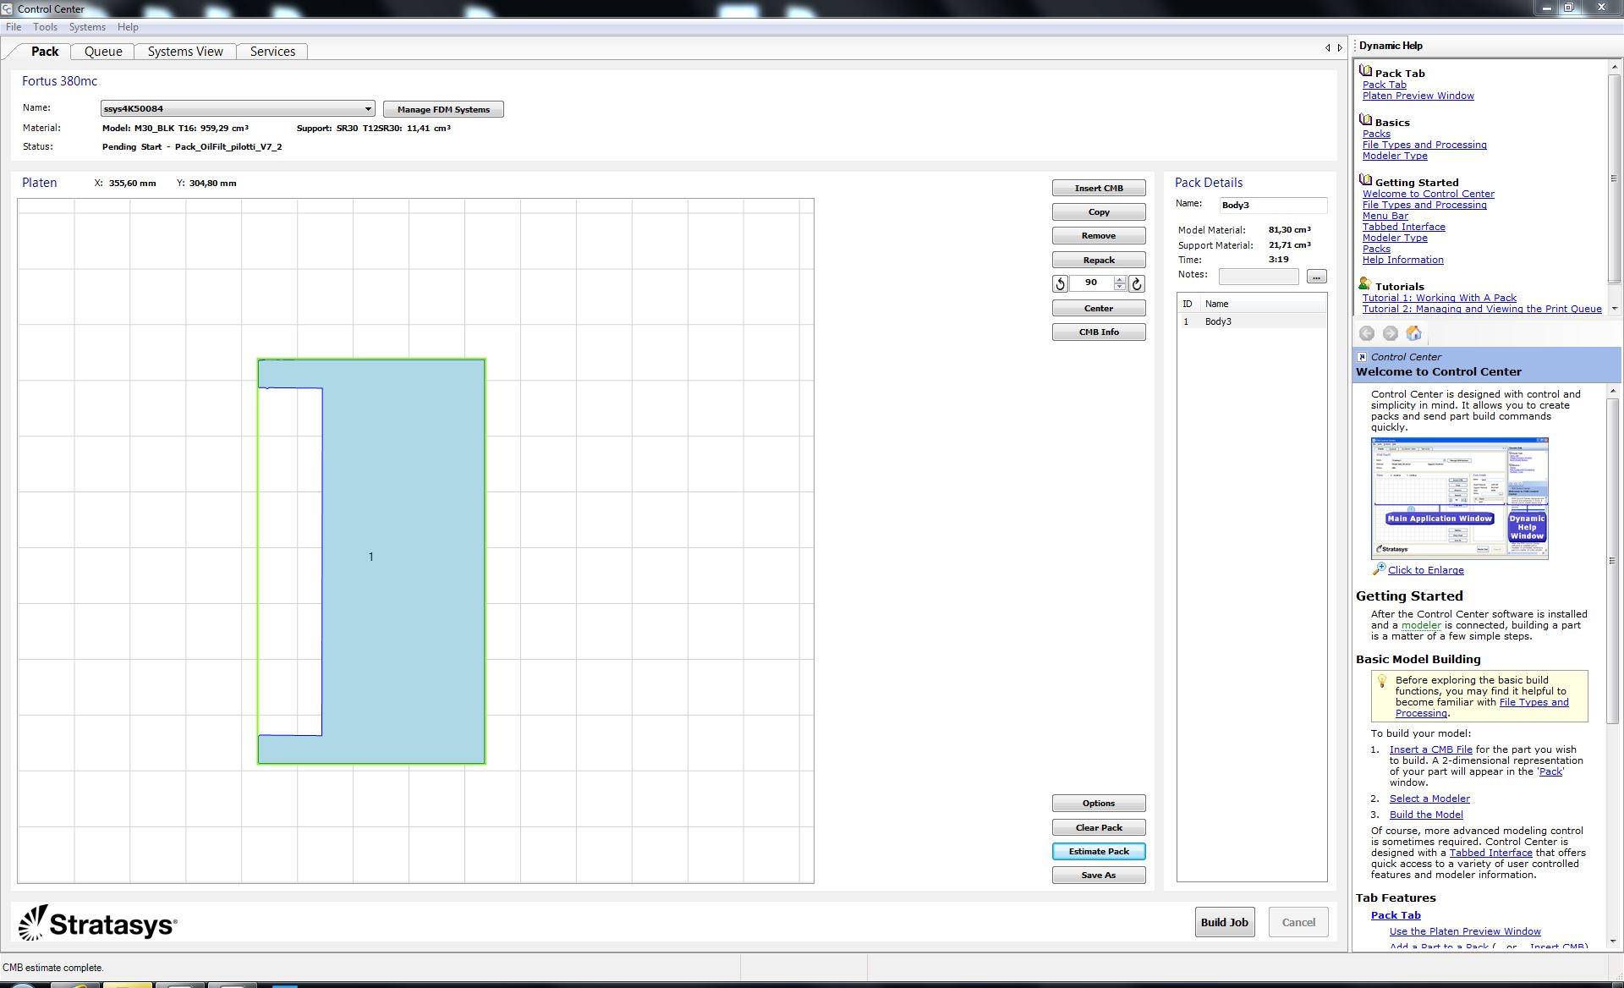The height and width of the screenshot is (988, 1624).
Task: Open the Help Information link
Action: tap(1402, 260)
